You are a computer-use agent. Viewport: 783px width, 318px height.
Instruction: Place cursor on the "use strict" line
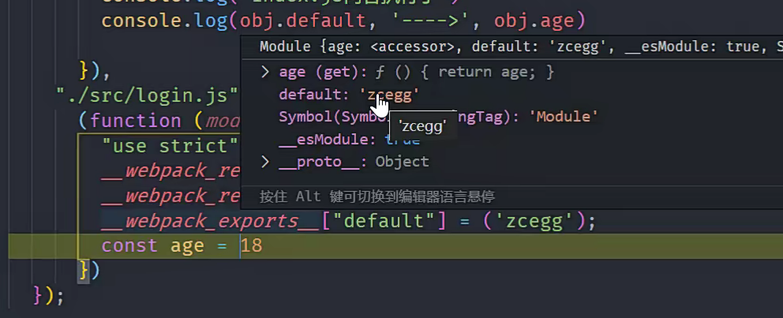[x=170, y=146]
